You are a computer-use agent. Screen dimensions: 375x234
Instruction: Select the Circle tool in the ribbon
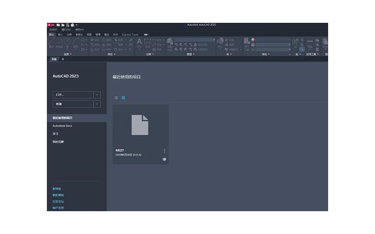(x=67, y=43)
